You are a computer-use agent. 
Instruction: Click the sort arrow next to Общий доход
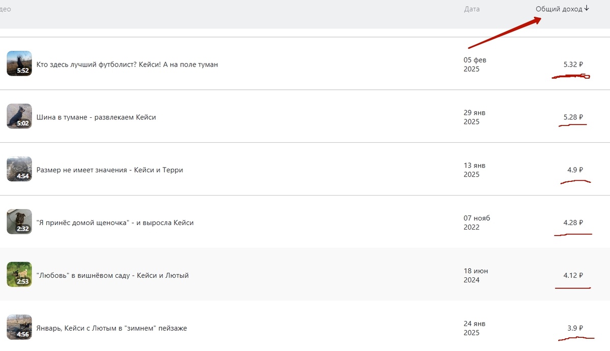click(587, 8)
